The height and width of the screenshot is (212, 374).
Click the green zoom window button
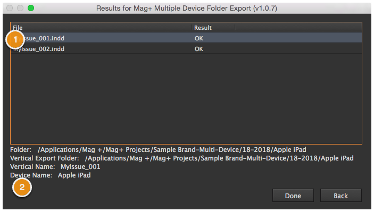[31, 8]
